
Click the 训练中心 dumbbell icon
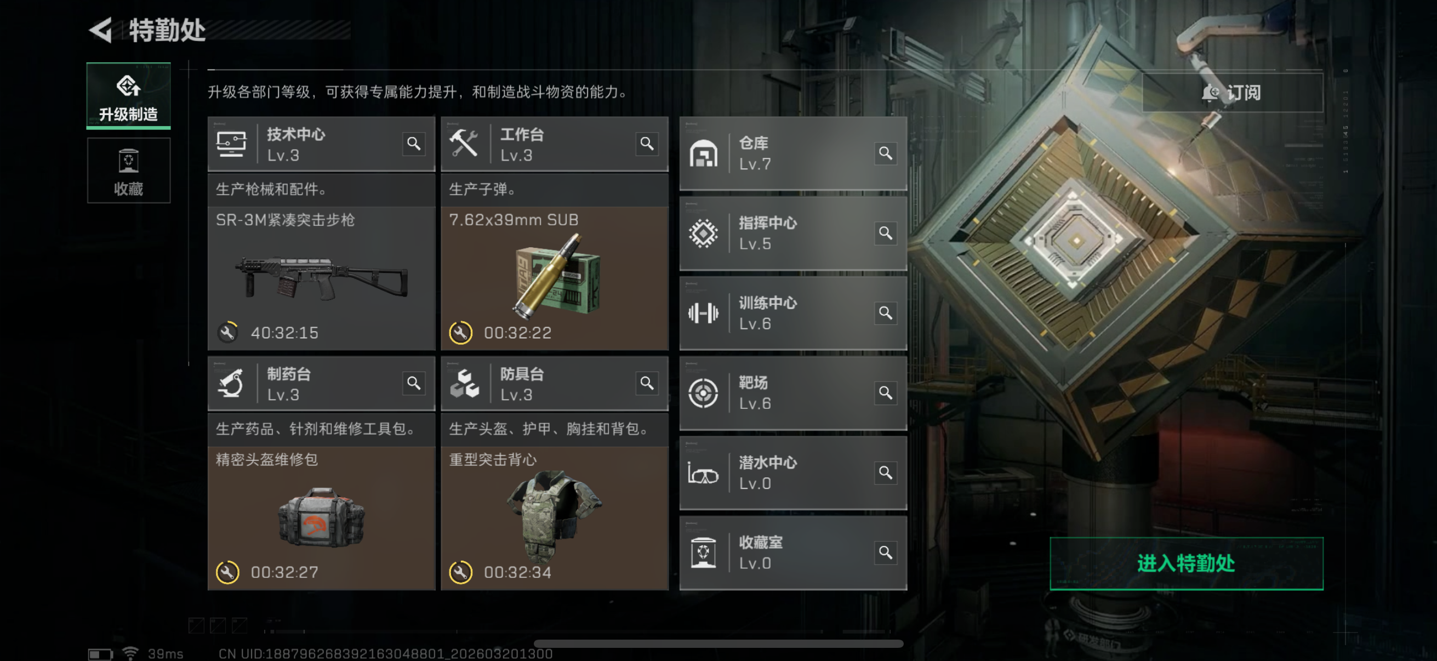coord(703,313)
